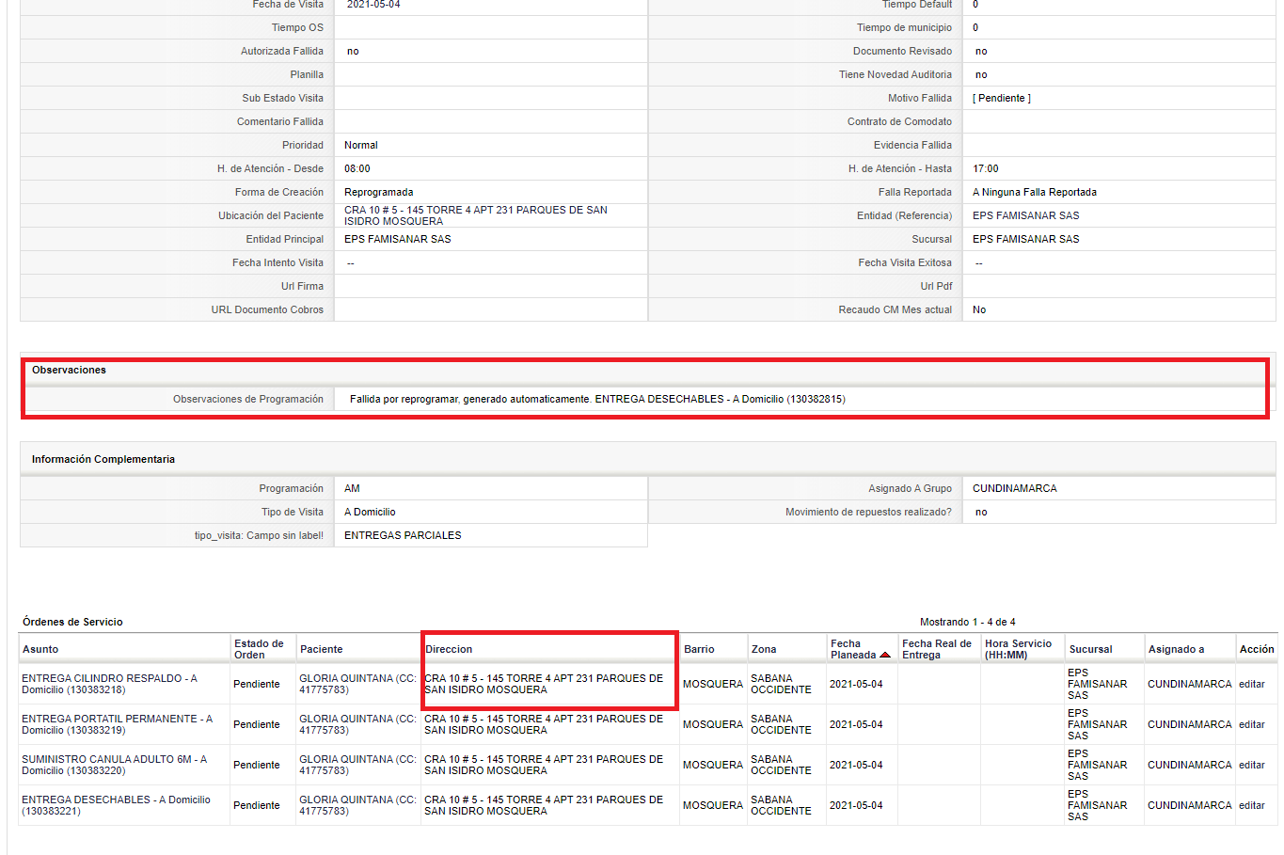
Task: Sort by Paciente column header
Action: click(x=321, y=649)
